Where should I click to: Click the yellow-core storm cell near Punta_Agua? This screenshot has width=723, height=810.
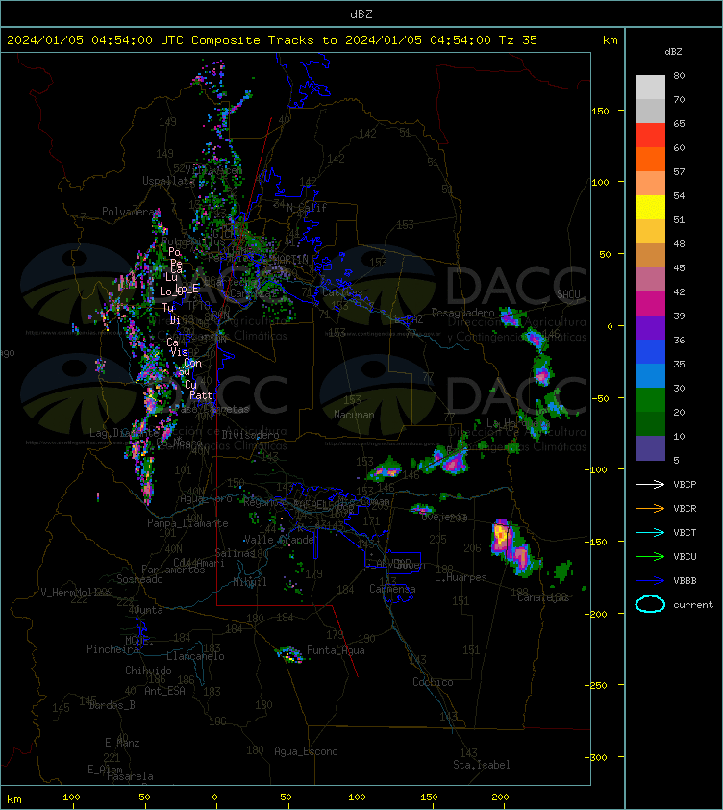289,654
